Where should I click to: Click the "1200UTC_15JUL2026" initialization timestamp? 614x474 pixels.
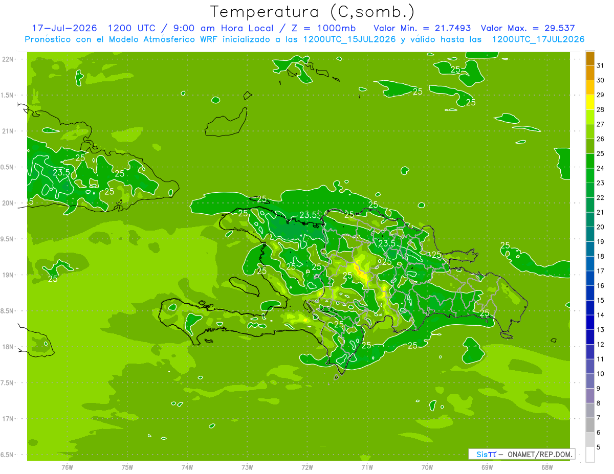(x=349, y=39)
